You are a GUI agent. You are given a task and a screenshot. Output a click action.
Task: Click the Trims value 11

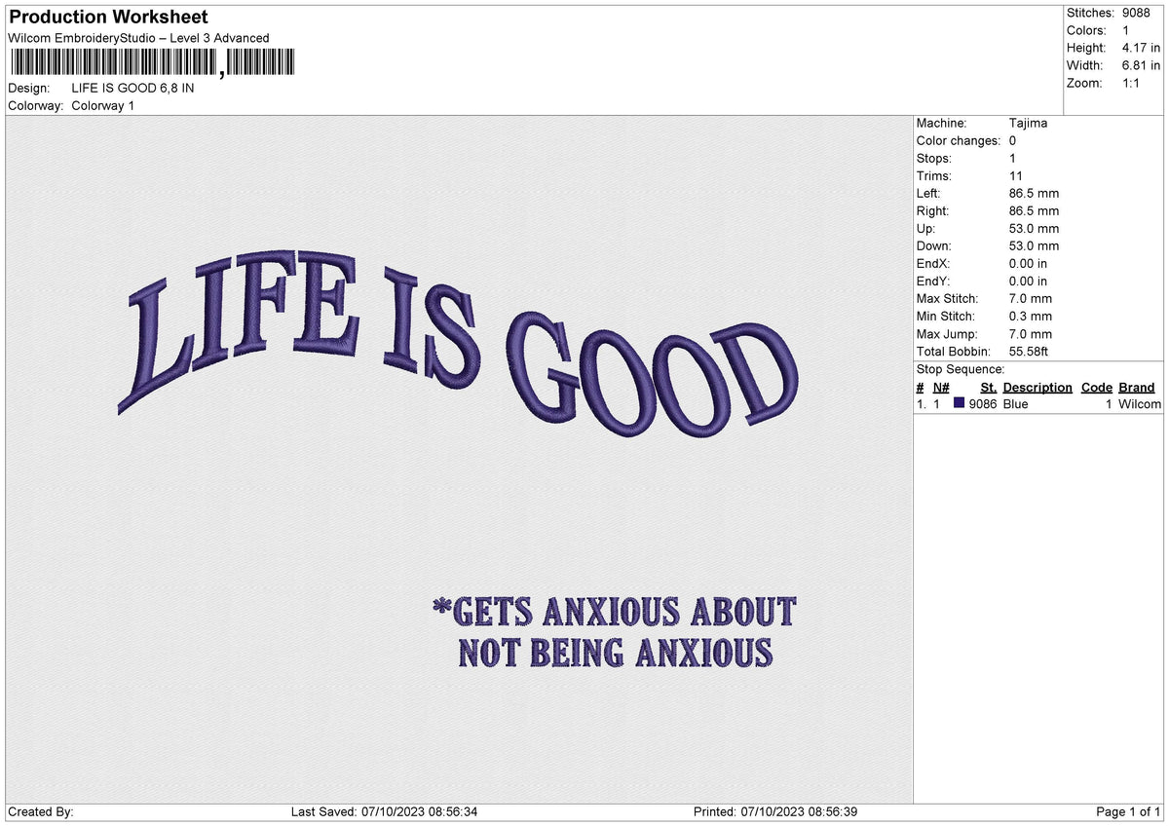[x=1017, y=175]
